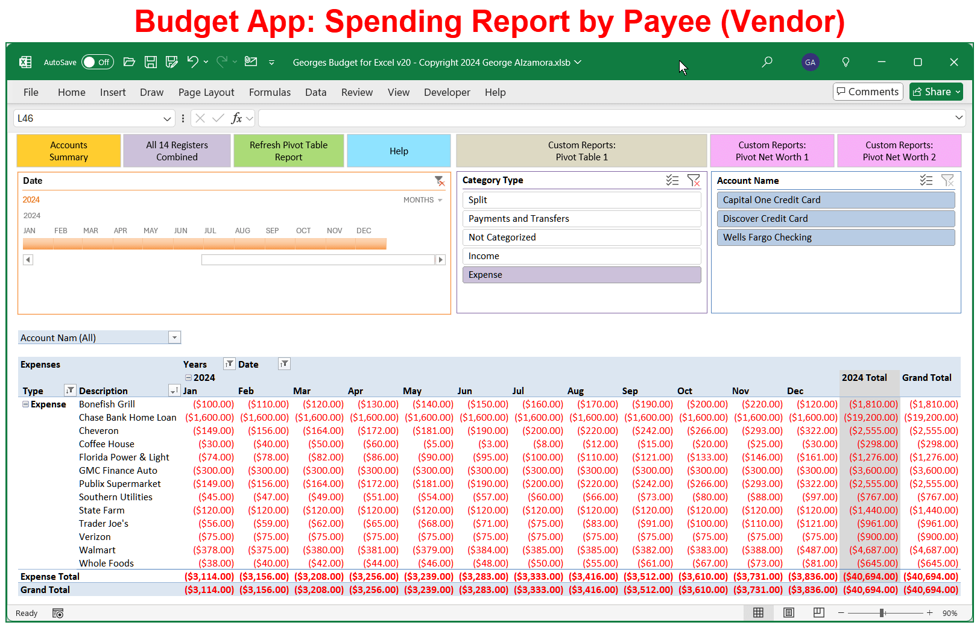Toggle the AutoSave switch

(98, 62)
